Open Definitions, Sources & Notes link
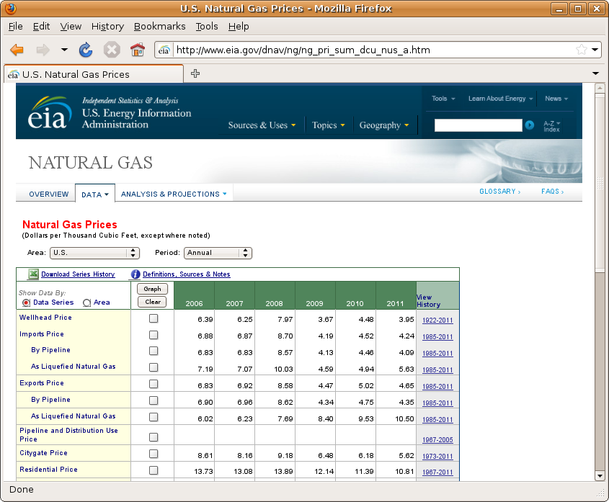This screenshot has height=502, width=609. [187, 274]
